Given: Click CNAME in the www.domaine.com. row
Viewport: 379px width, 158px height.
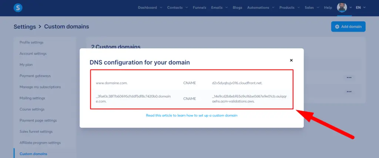Looking at the screenshot, I should click(x=189, y=83).
